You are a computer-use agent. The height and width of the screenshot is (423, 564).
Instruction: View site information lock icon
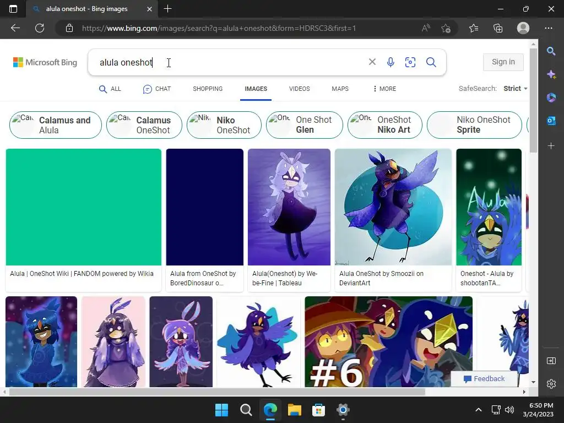(69, 28)
